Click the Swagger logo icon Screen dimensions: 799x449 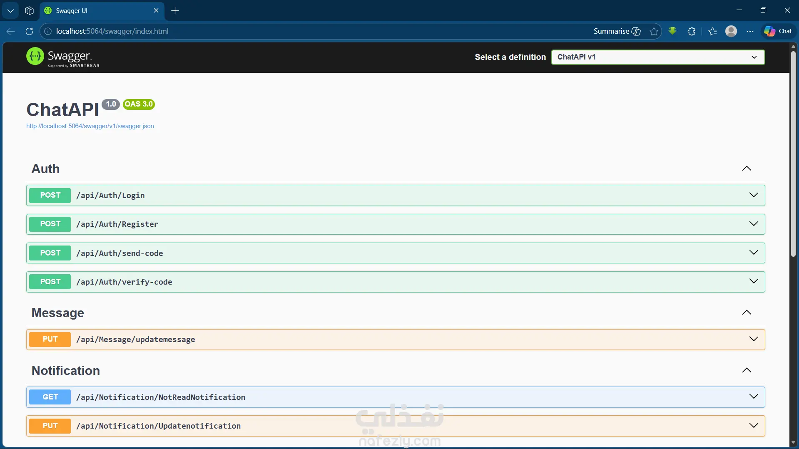coord(35,56)
